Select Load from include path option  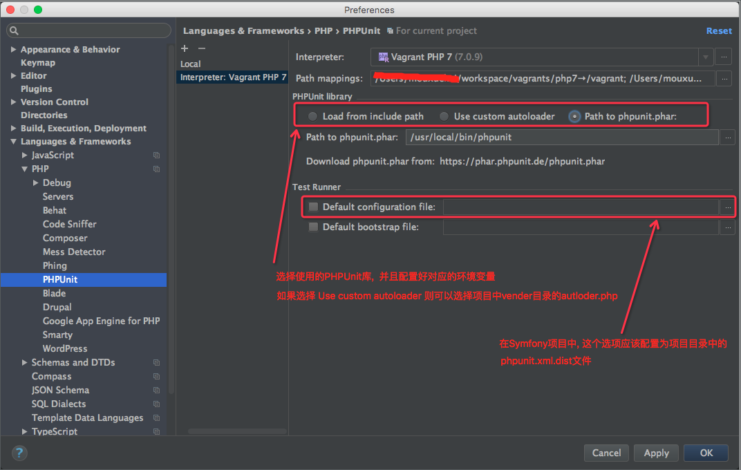click(313, 116)
